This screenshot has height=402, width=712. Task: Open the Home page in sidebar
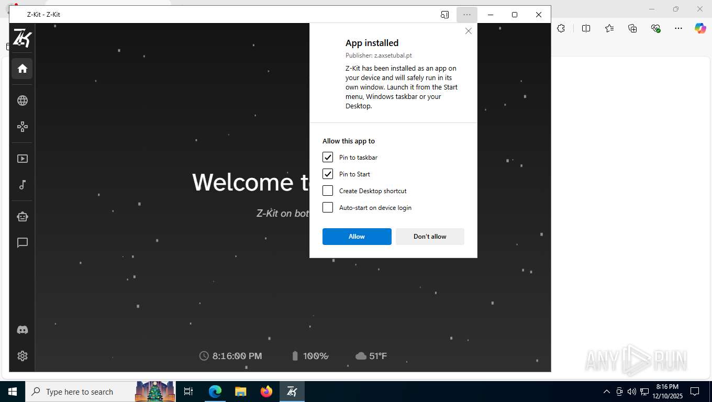(x=22, y=69)
